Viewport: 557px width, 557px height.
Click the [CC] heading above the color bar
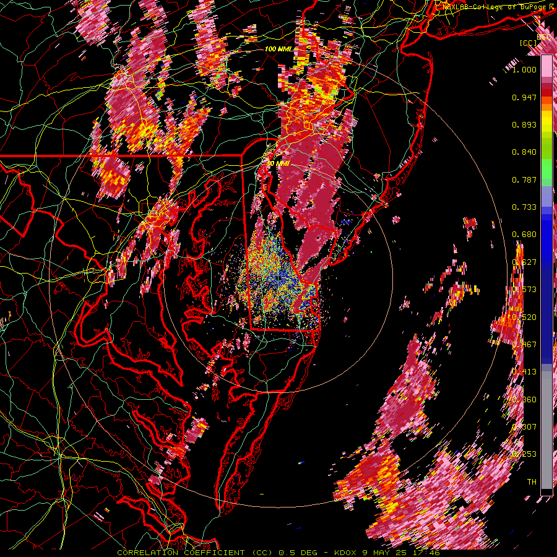tap(528, 43)
